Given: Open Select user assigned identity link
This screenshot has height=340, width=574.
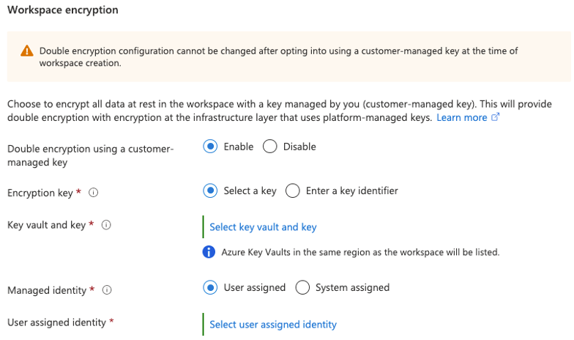Looking at the screenshot, I should coord(272,325).
